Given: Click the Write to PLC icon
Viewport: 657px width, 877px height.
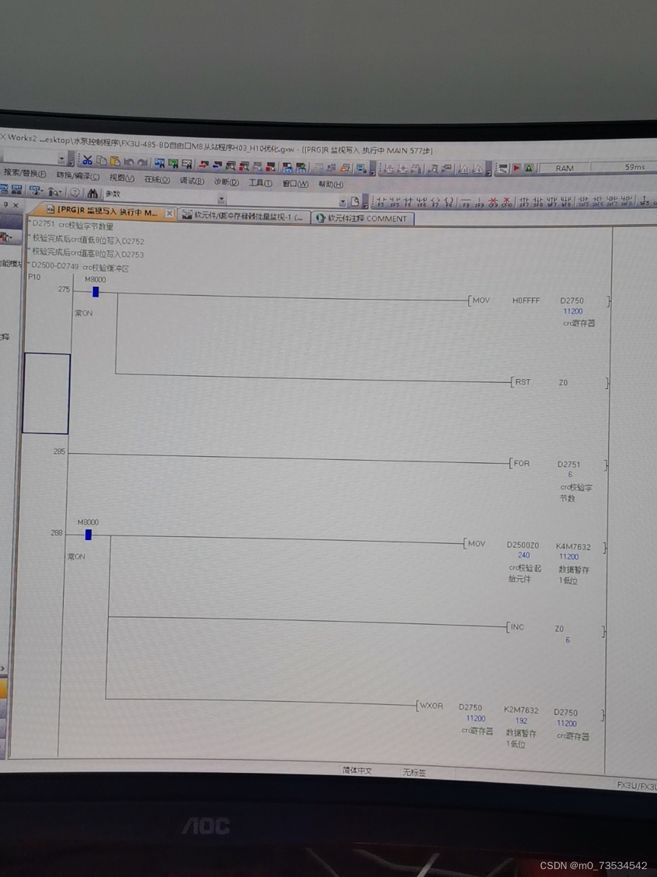Looking at the screenshot, I should pyautogui.click(x=203, y=165).
